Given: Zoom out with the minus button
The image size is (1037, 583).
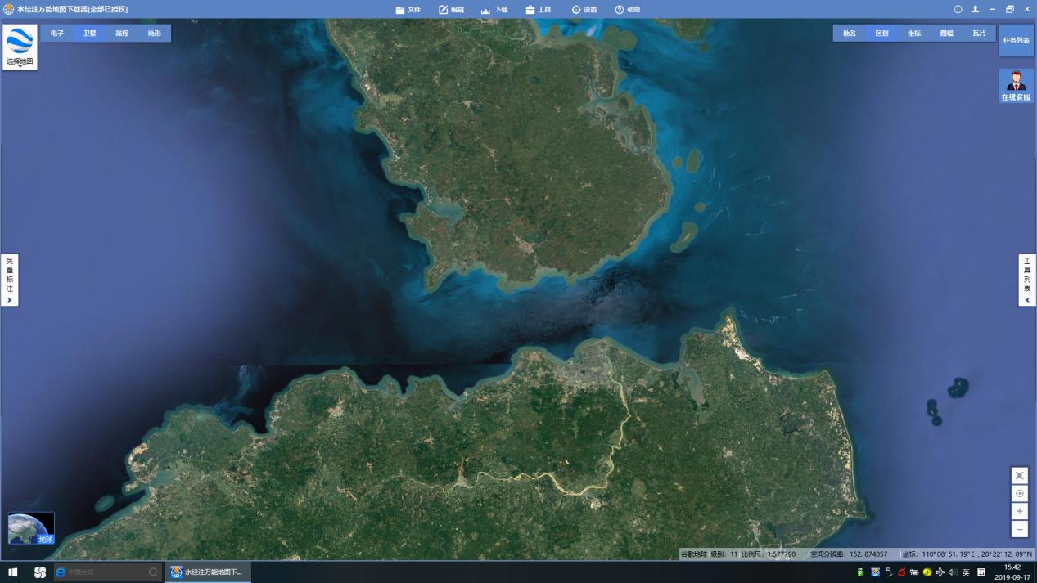Looking at the screenshot, I should click(1019, 530).
